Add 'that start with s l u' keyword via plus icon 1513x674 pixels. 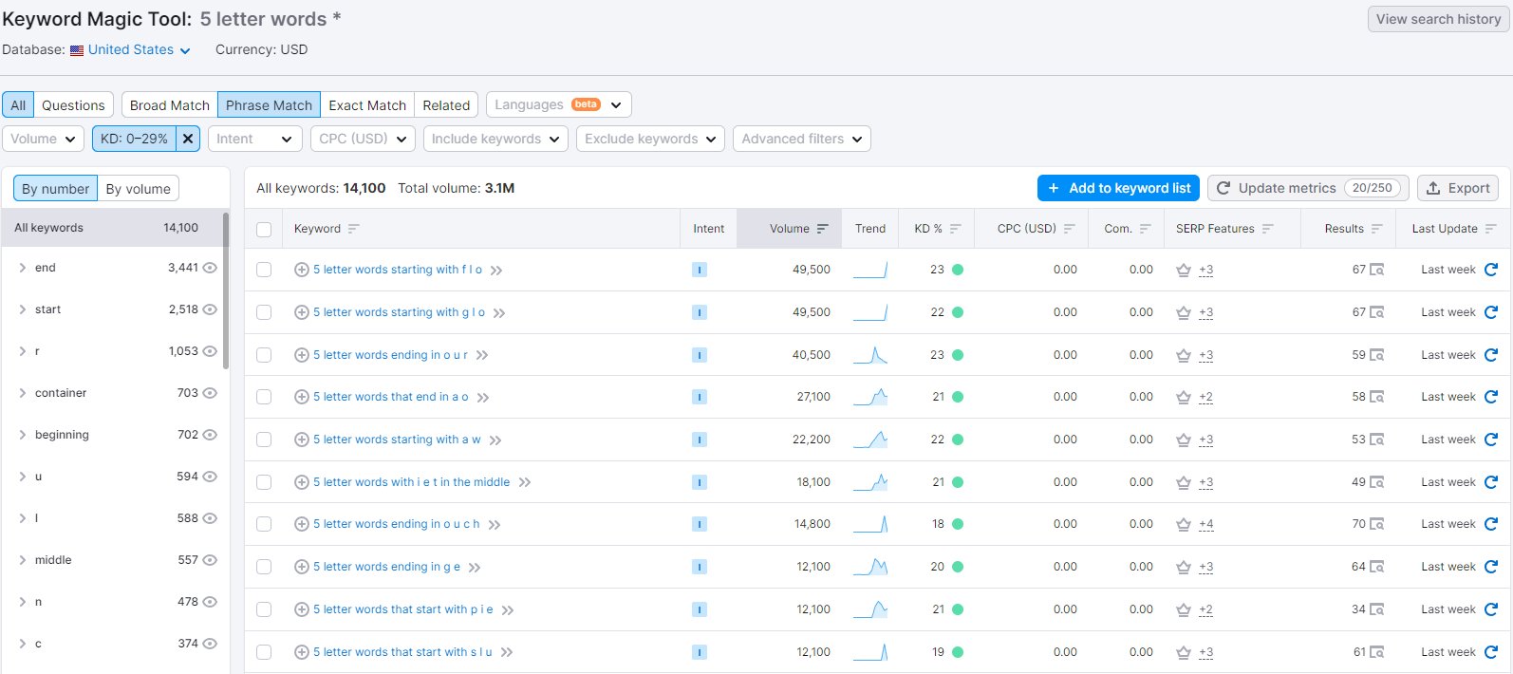tap(302, 652)
